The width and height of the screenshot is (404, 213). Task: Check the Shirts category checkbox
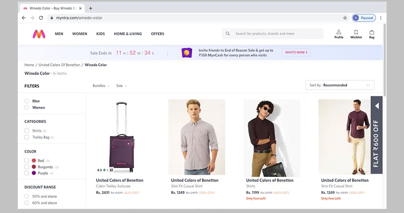coord(27,131)
